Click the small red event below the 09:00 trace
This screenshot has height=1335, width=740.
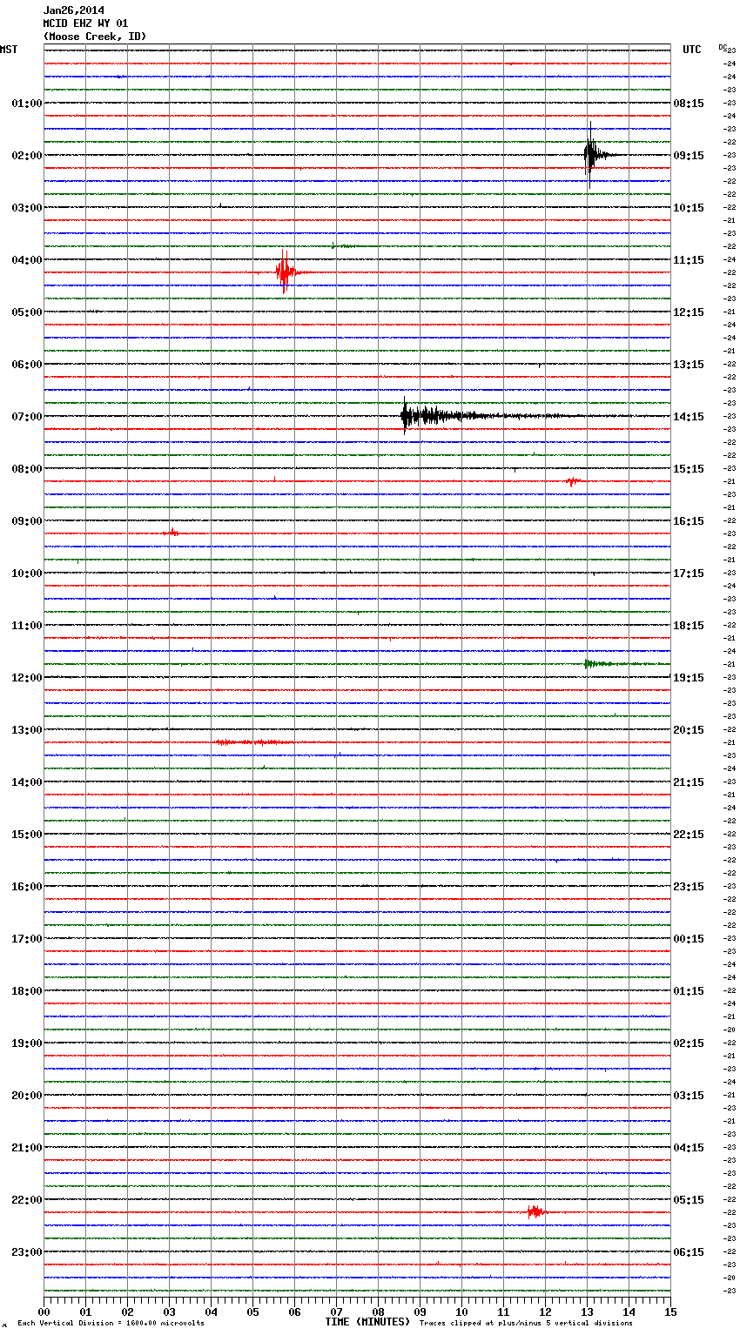click(x=171, y=532)
